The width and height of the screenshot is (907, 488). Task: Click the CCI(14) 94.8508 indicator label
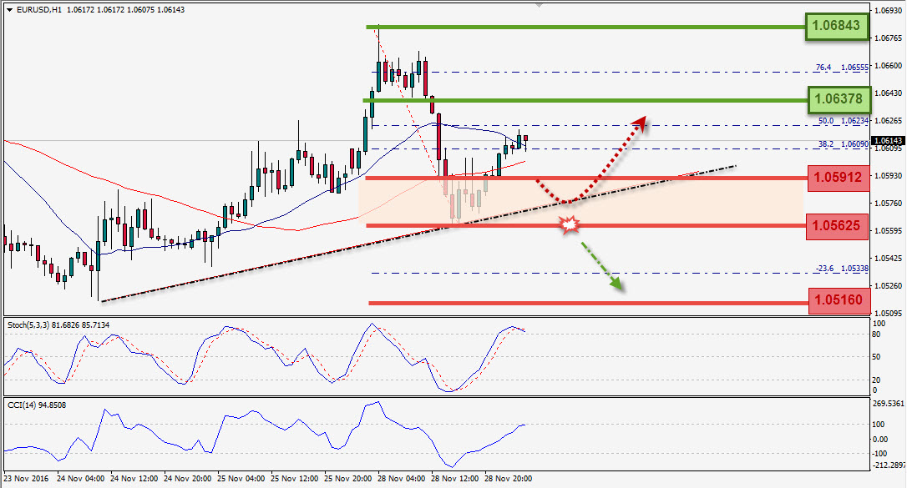[37, 405]
